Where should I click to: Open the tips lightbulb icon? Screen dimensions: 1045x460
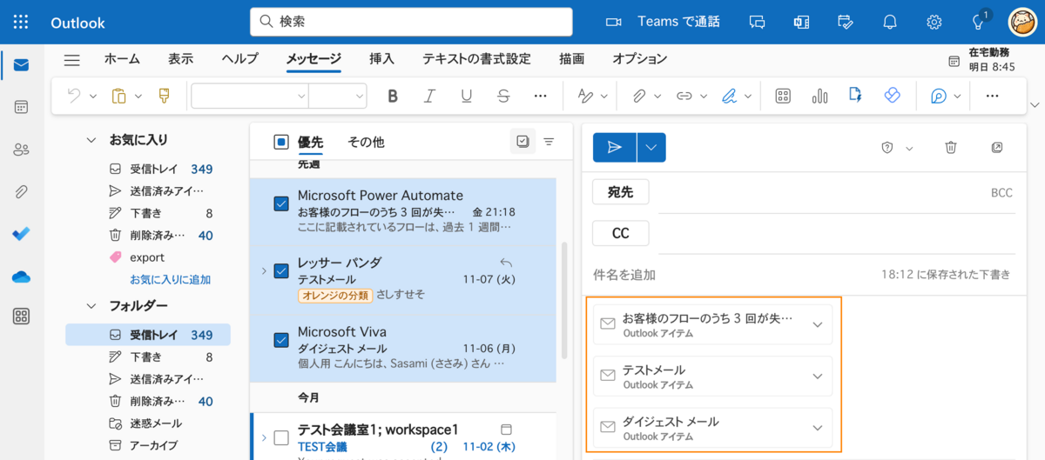(x=979, y=22)
